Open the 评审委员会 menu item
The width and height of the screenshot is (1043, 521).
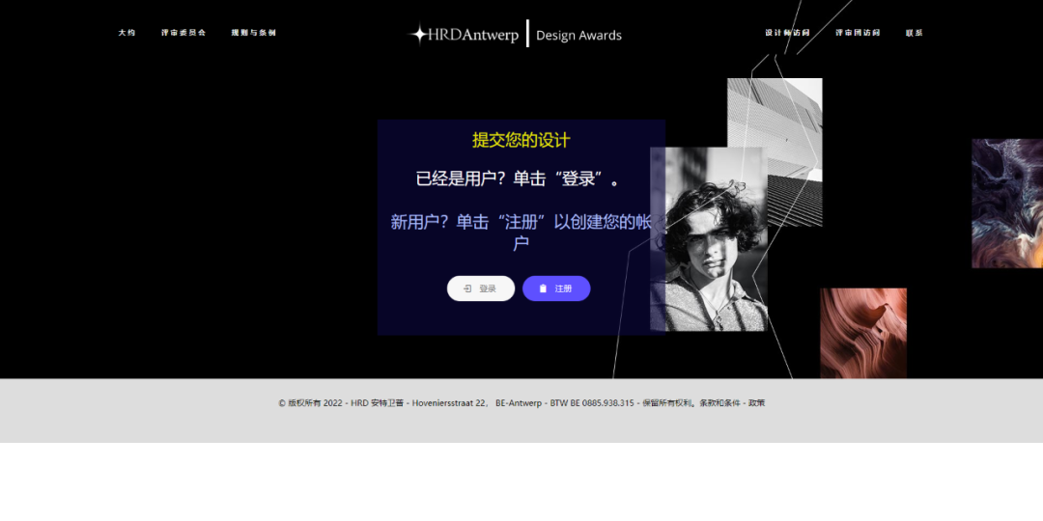183,33
